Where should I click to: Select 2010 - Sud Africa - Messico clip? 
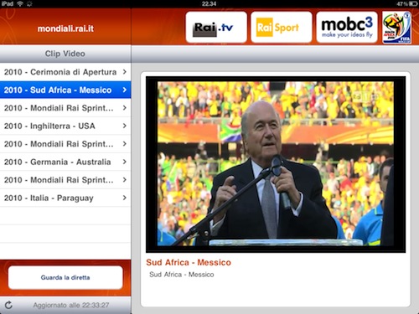[x=65, y=90]
